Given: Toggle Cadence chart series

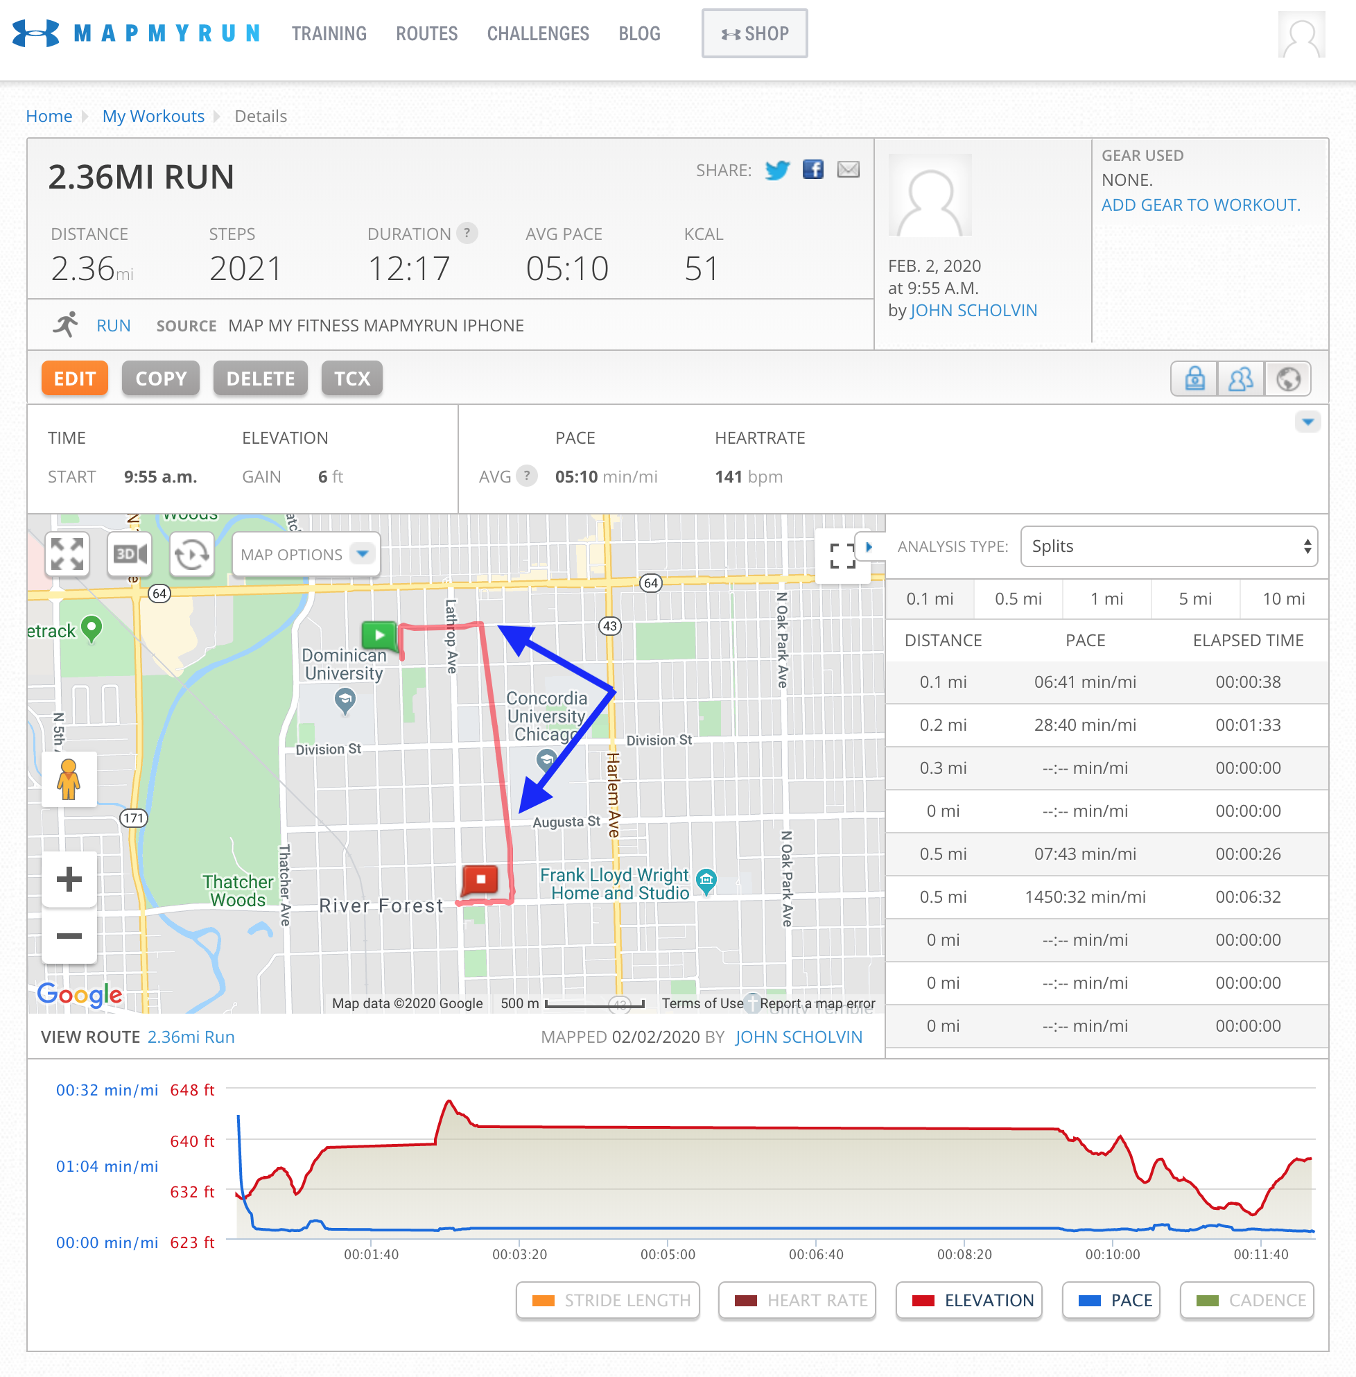Looking at the screenshot, I should click(x=1246, y=1300).
